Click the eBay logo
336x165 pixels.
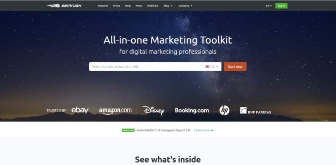[x=80, y=110]
